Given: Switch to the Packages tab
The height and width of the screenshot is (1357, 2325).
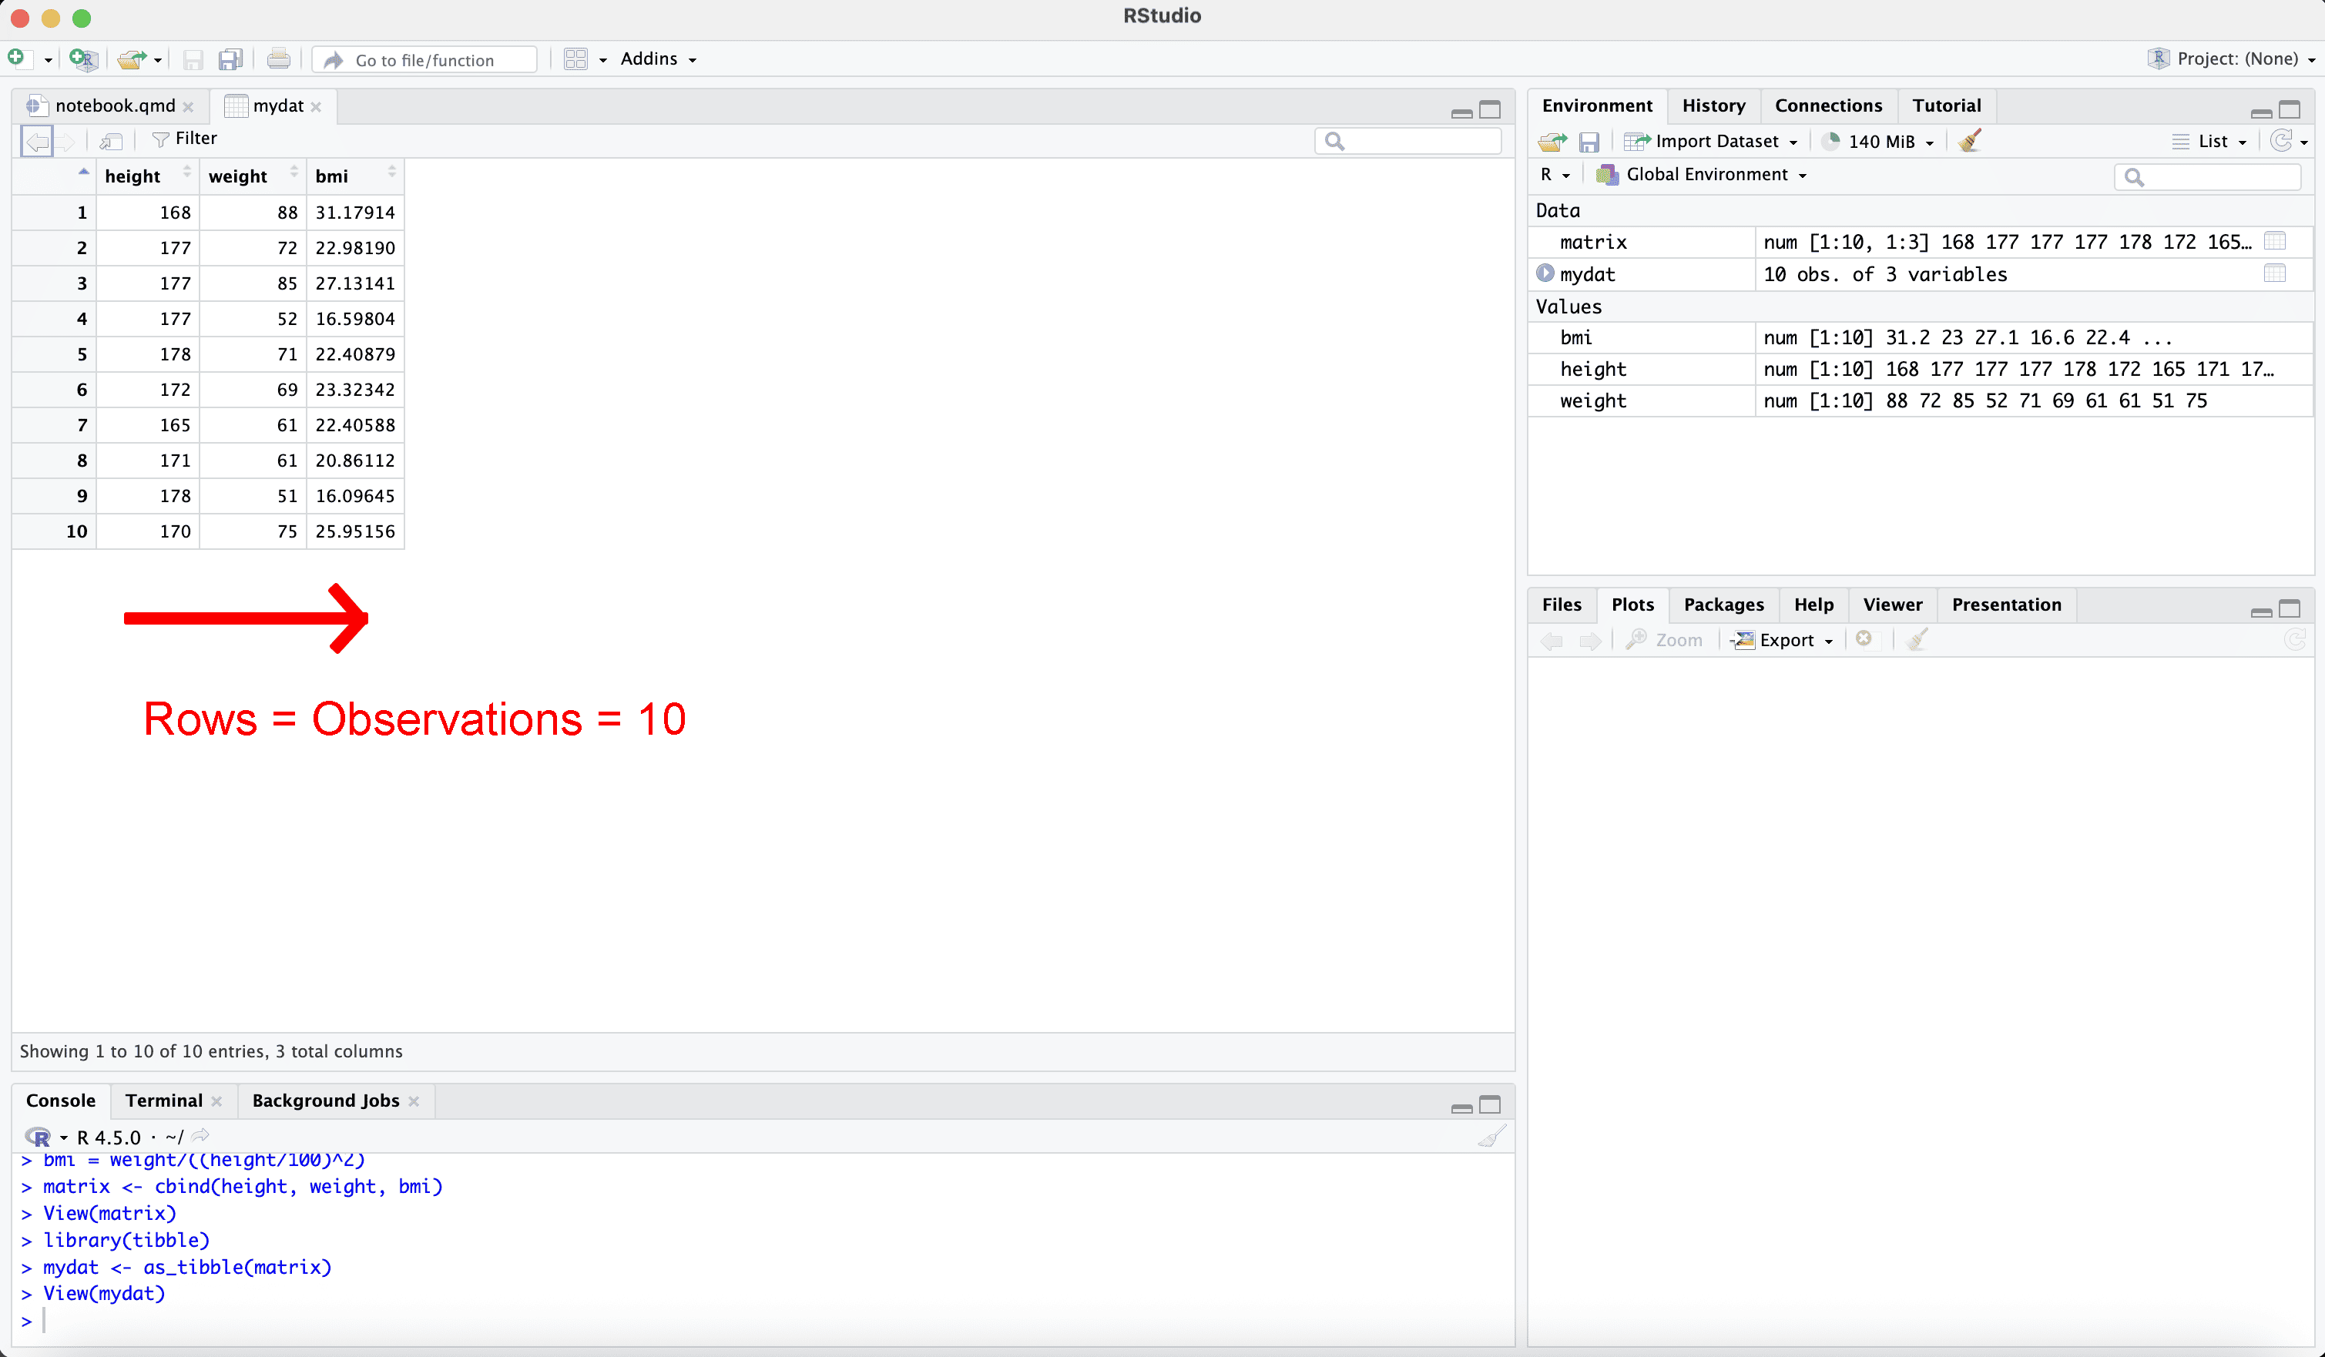Looking at the screenshot, I should click(x=1723, y=605).
